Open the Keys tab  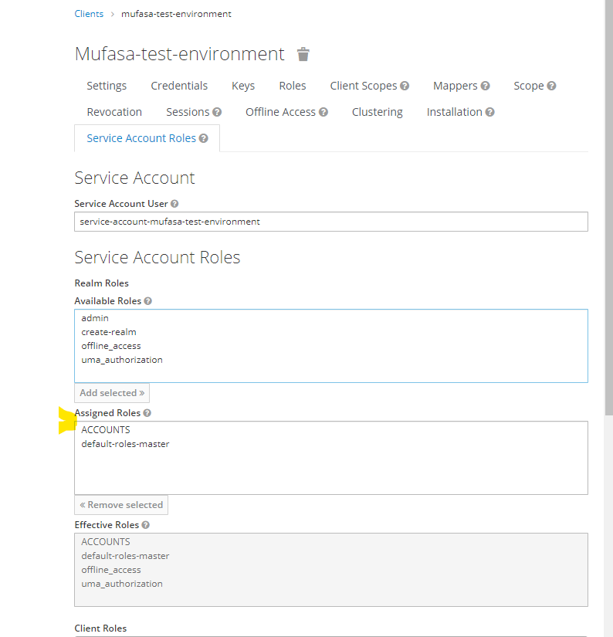click(243, 86)
